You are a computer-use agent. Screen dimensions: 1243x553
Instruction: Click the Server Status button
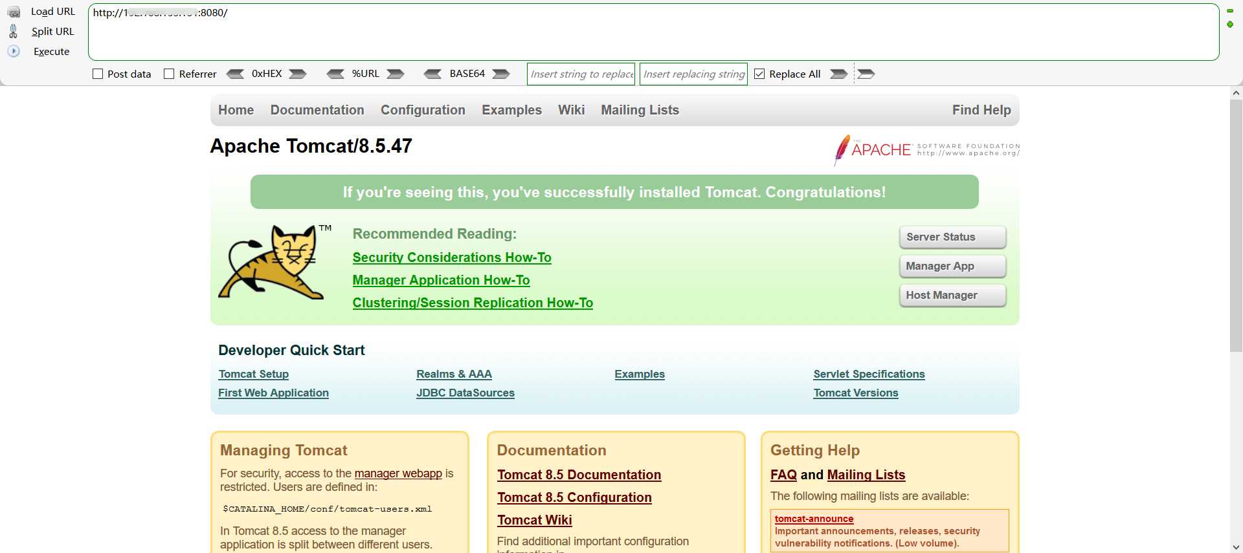coord(952,237)
